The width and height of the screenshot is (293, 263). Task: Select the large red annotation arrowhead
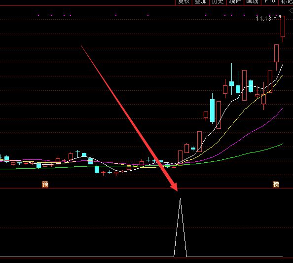(174, 188)
